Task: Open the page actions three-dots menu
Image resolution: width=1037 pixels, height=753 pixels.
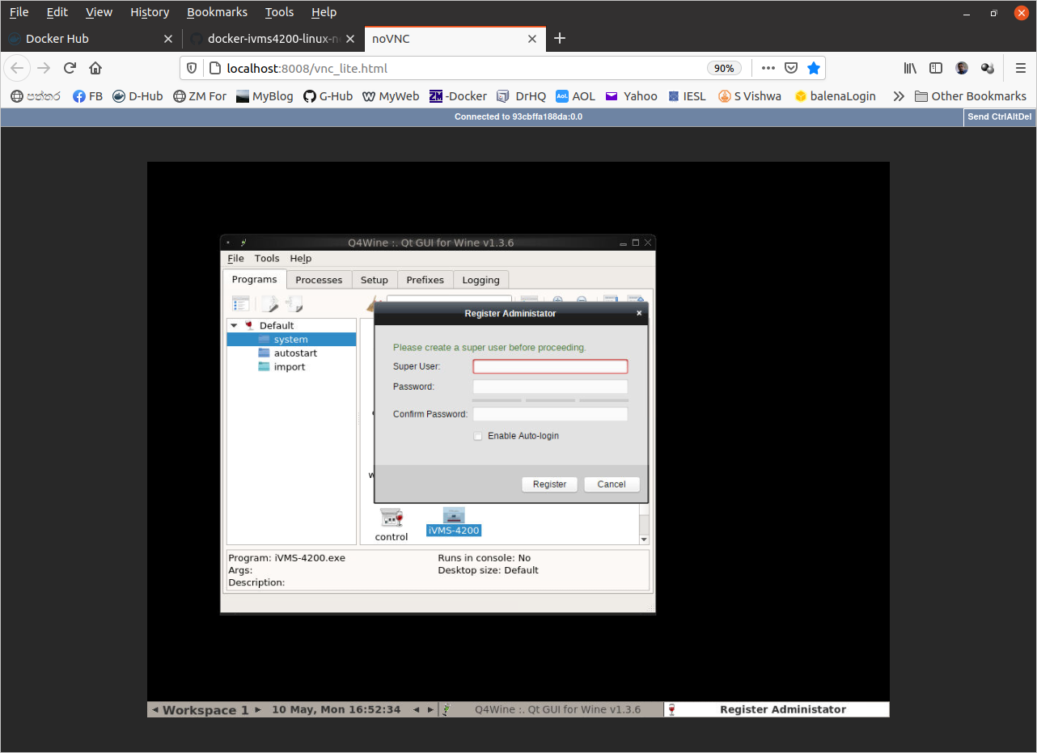Action: point(768,68)
